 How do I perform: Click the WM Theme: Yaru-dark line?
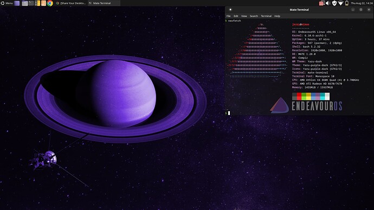(307, 61)
